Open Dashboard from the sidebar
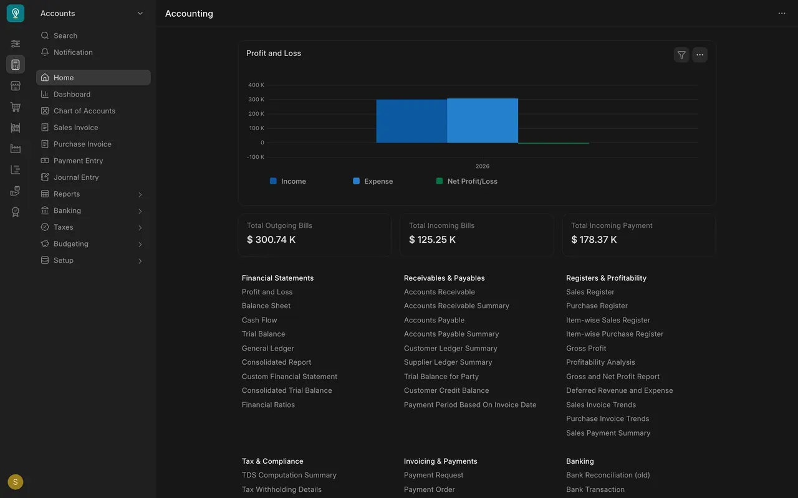 pyautogui.click(x=94, y=95)
